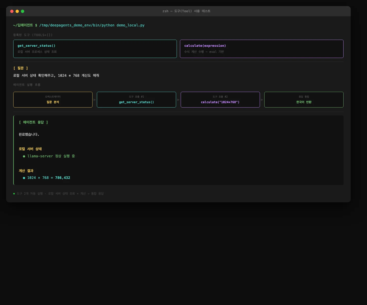Click the green bullet beside llama-server status

24,156
